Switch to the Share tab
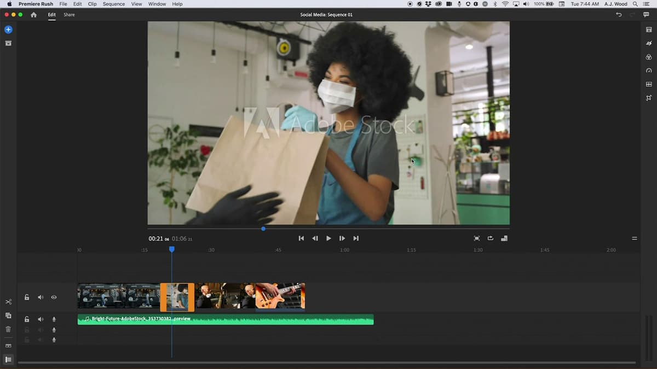 click(x=68, y=15)
